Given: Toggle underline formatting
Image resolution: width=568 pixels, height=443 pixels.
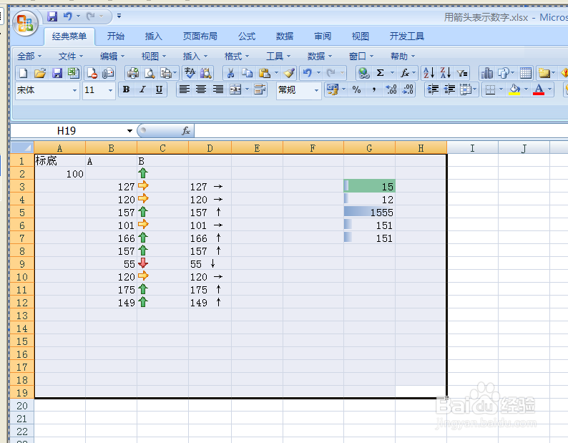Looking at the screenshot, I should [x=159, y=89].
